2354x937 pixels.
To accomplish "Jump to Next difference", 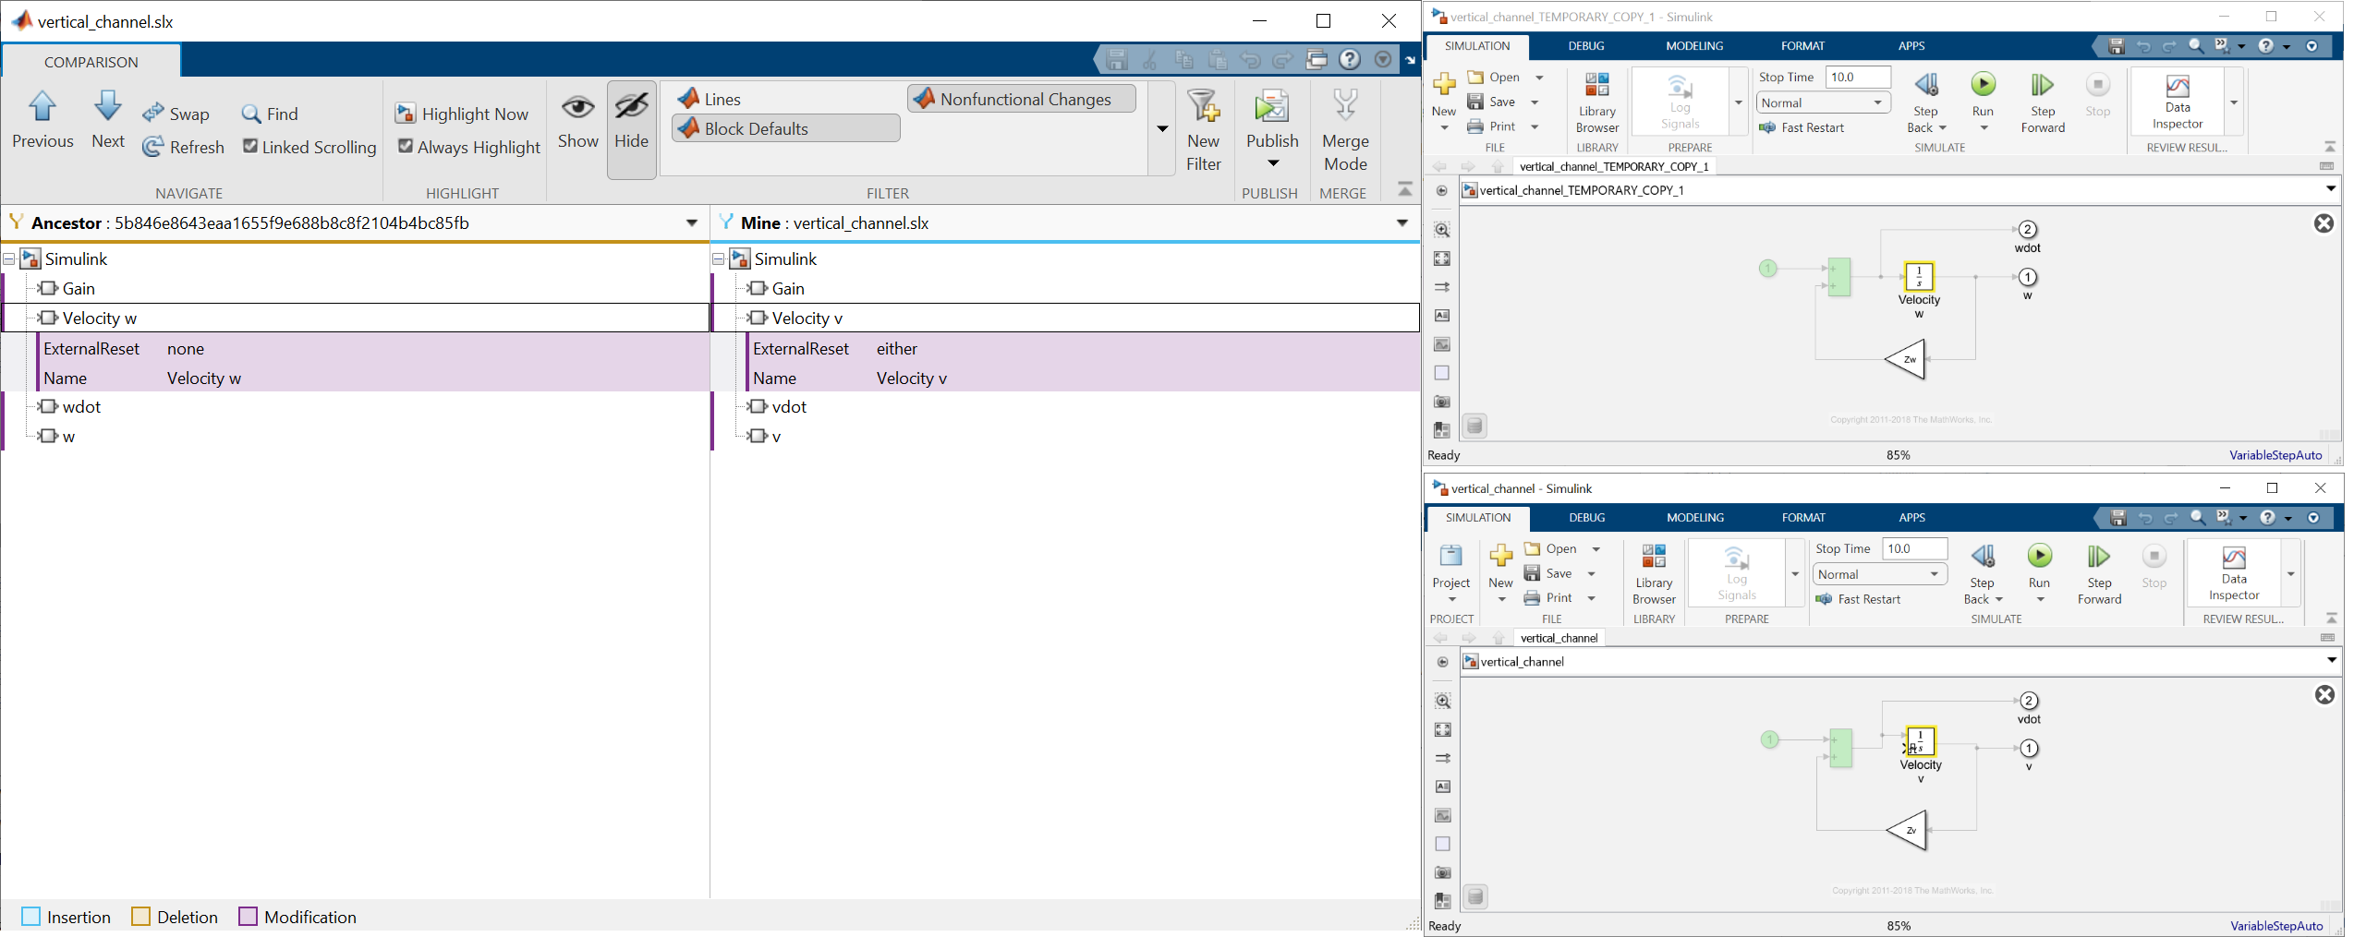I will pos(108,120).
